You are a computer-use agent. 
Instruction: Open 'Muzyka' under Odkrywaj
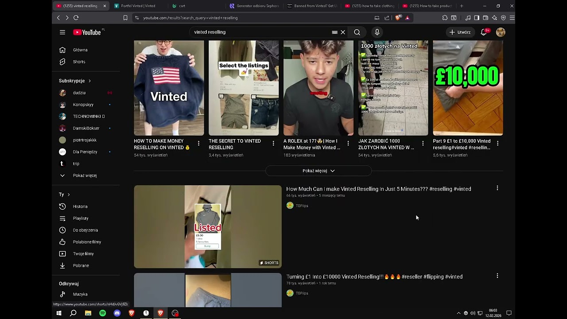click(80, 294)
